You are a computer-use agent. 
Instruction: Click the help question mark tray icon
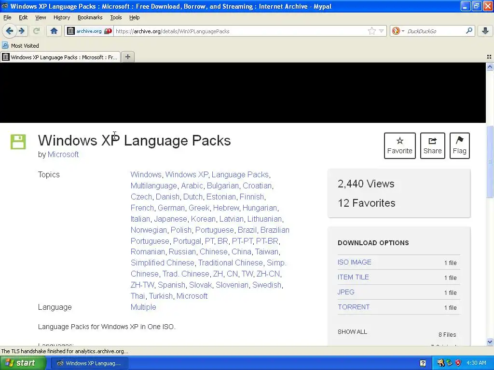tap(423, 363)
